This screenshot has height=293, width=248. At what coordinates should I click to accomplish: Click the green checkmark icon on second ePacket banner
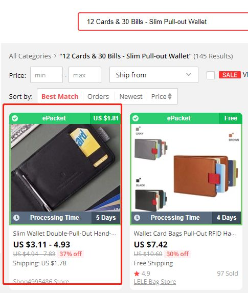pos(136,118)
